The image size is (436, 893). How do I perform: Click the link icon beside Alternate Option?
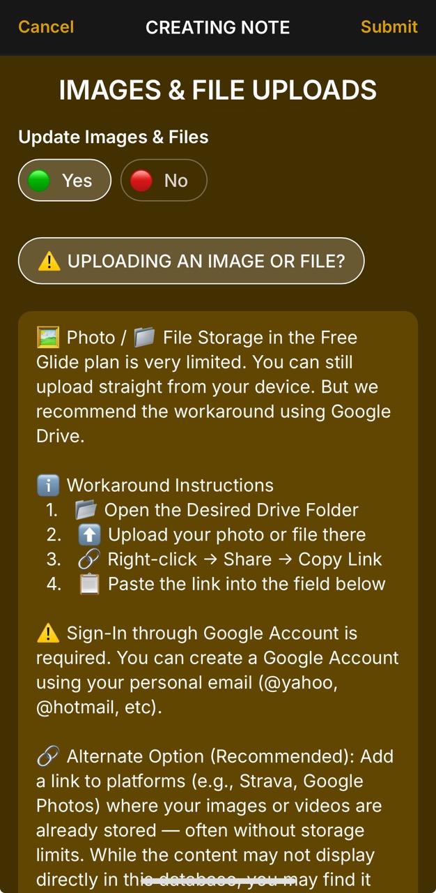point(45,756)
